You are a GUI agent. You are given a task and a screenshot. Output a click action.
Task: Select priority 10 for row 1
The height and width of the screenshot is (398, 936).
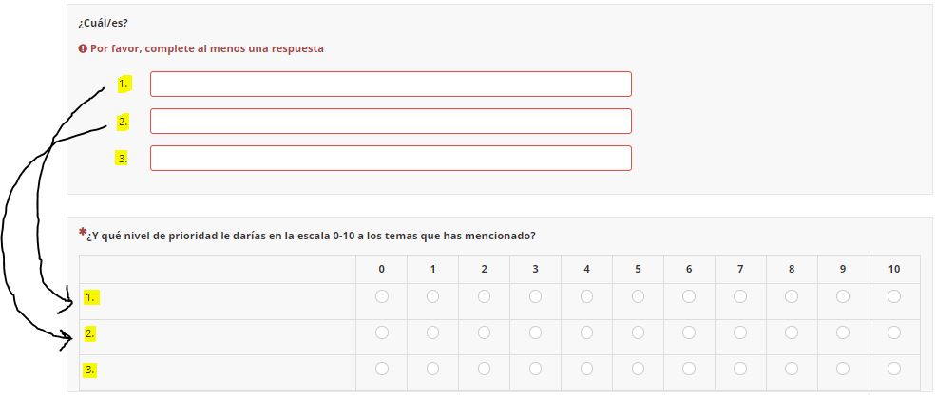click(894, 297)
